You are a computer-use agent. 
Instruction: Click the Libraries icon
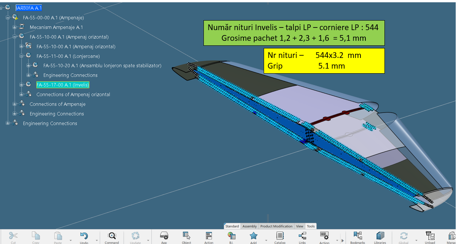tap(380, 236)
